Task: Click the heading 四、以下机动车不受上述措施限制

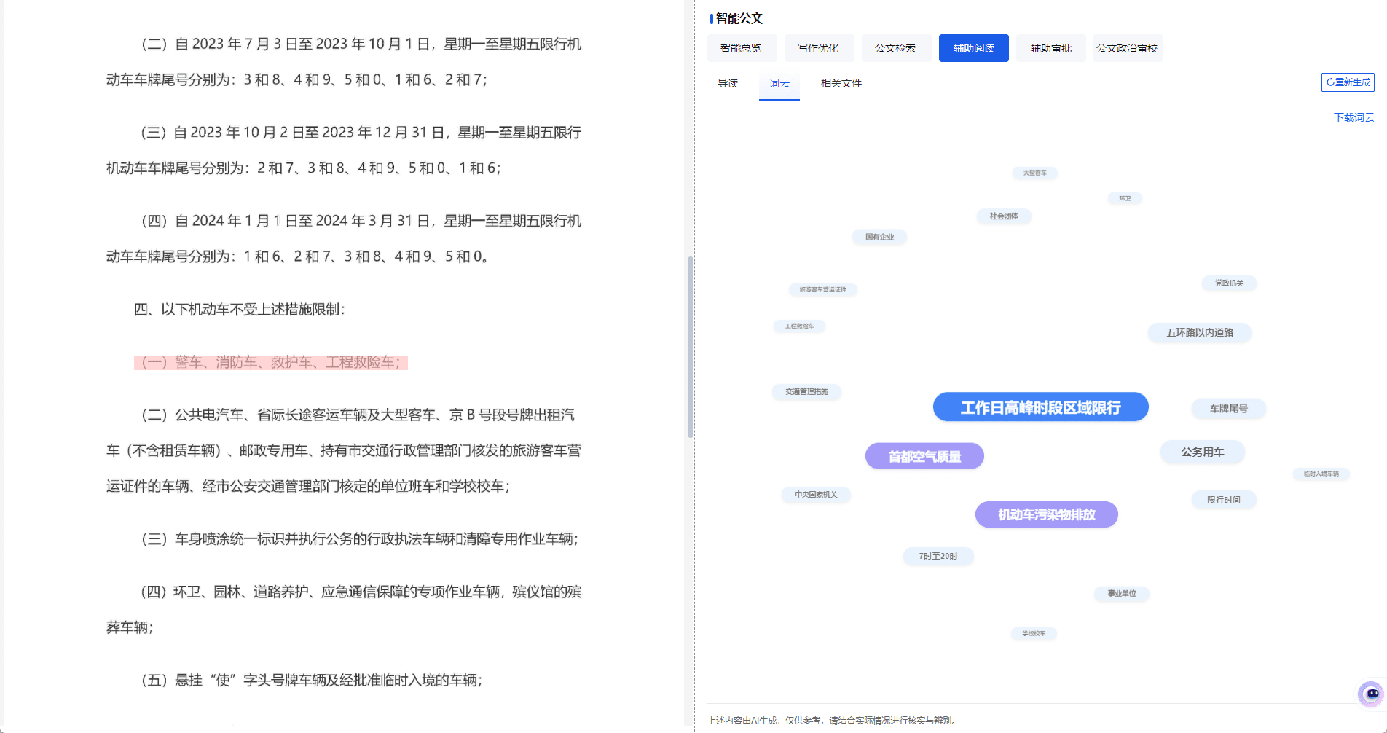Action: tap(240, 310)
